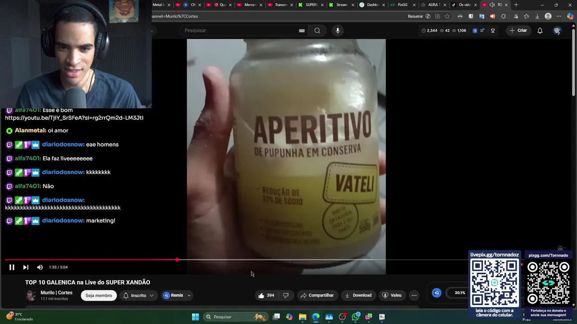
Task: Open WhatsApp from taskbar
Action: (x=356, y=317)
